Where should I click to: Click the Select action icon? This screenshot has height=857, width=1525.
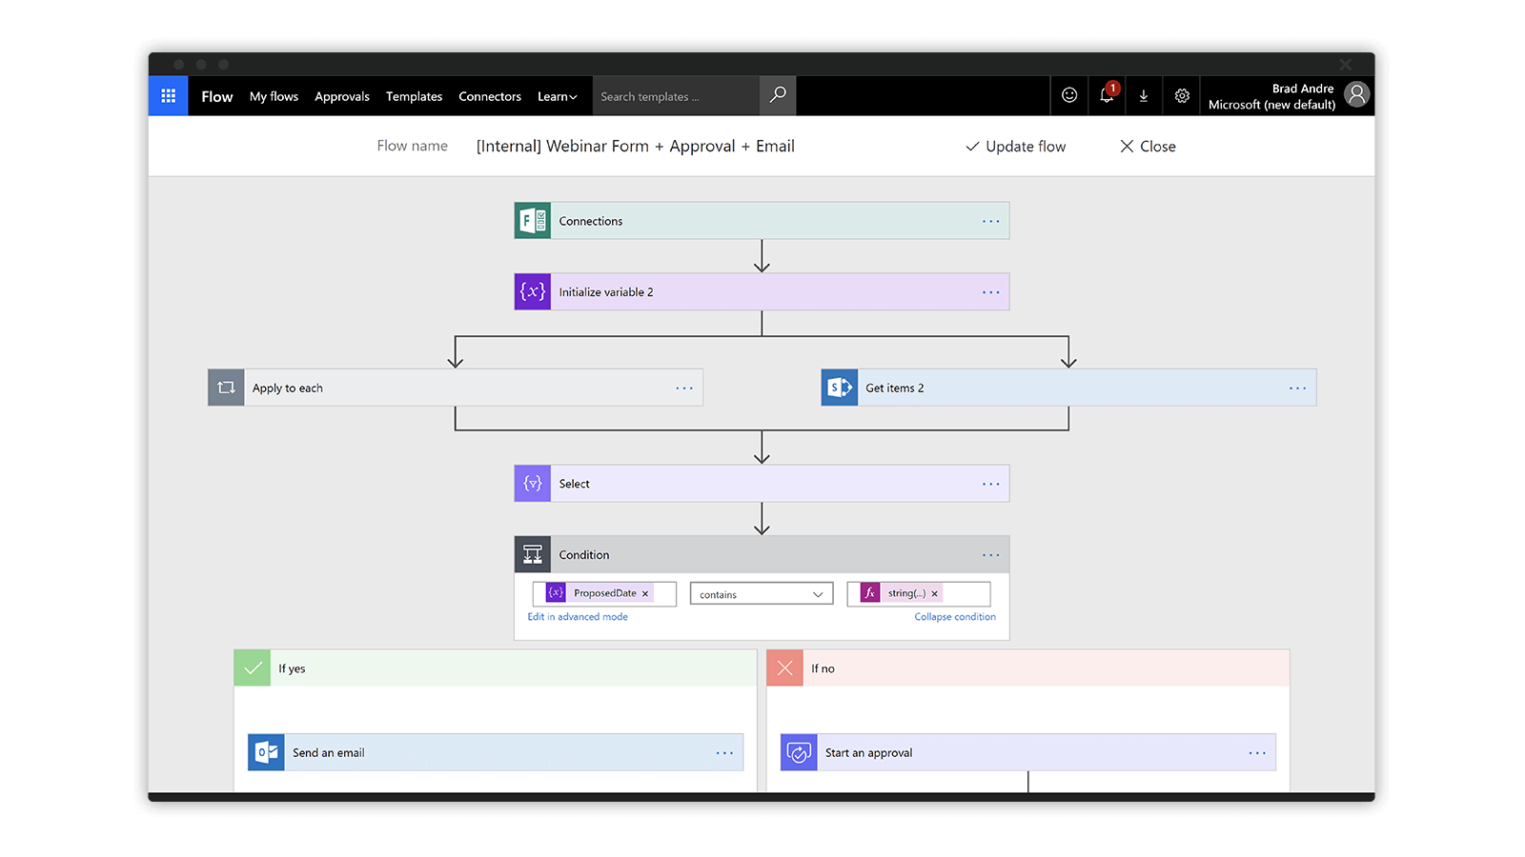(x=533, y=484)
